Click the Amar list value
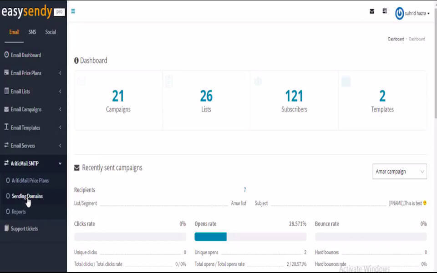The height and width of the screenshot is (273, 437). pyautogui.click(x=238, y=203)
